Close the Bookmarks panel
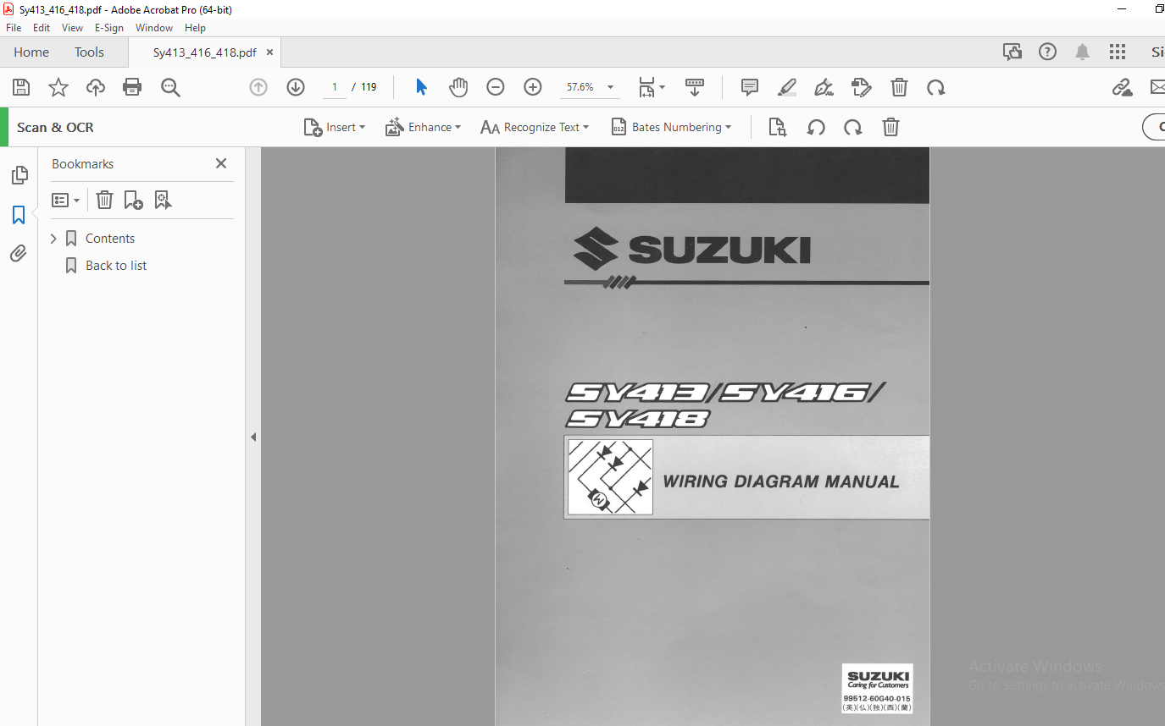 221,163
